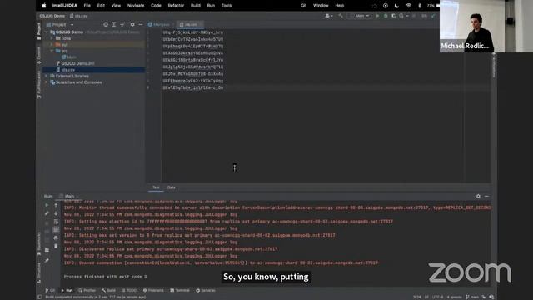Image resolution: width=533 pixels, height=300 pixels.
Task: Click IntelliJ IDEA app menu
Action: tap(65, 6)
